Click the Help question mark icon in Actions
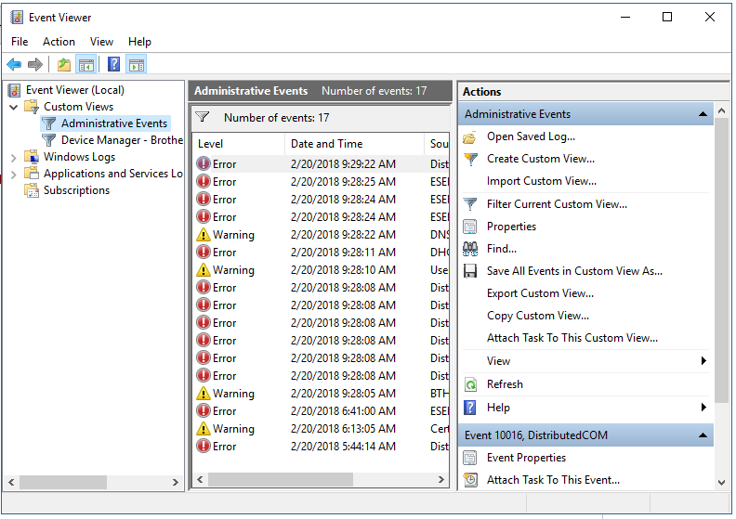The height and width of the screenshot is (519, 736). 470,408
